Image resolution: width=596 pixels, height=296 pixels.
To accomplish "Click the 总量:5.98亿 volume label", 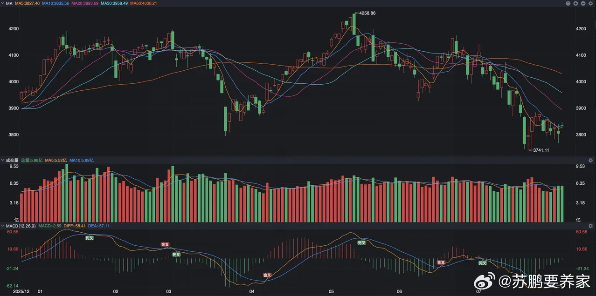I will (32, 160).
